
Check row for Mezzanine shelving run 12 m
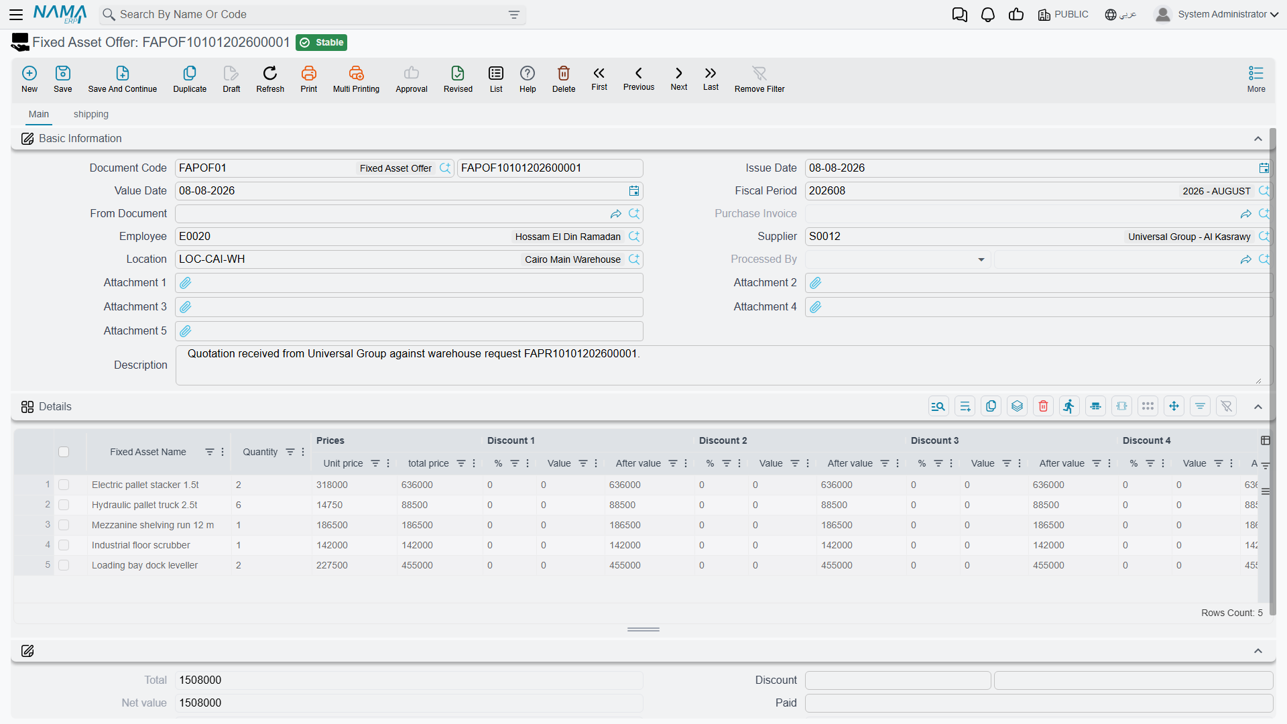[x=64, y=525]
